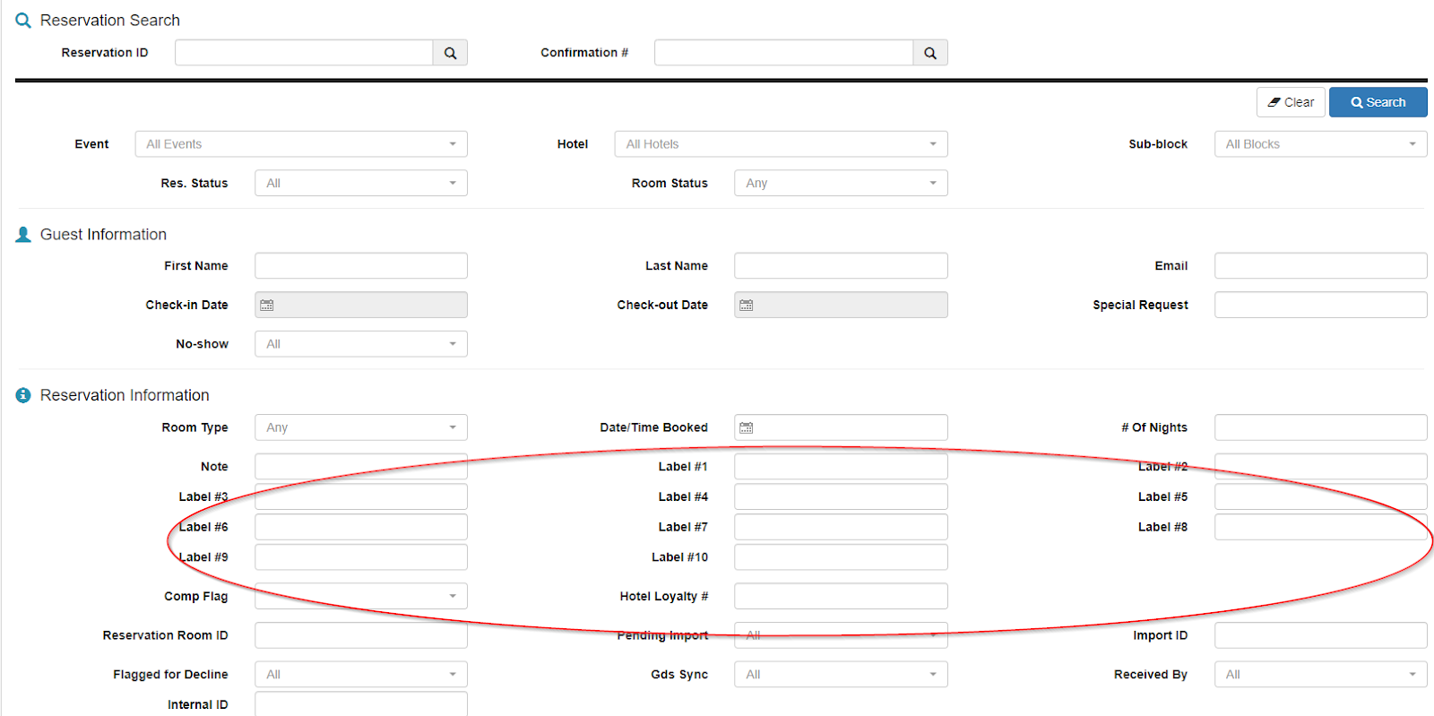Click the Hotel Loyalty # field
Viewport: 1434px width, 716px height.
(x=841, y=596)
